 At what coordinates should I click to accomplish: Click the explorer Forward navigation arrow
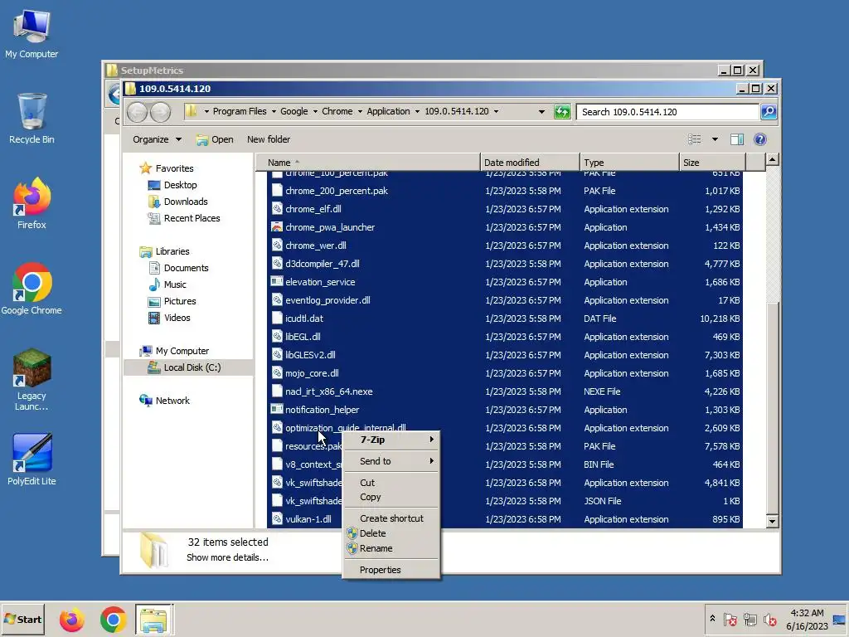[160, 112]
